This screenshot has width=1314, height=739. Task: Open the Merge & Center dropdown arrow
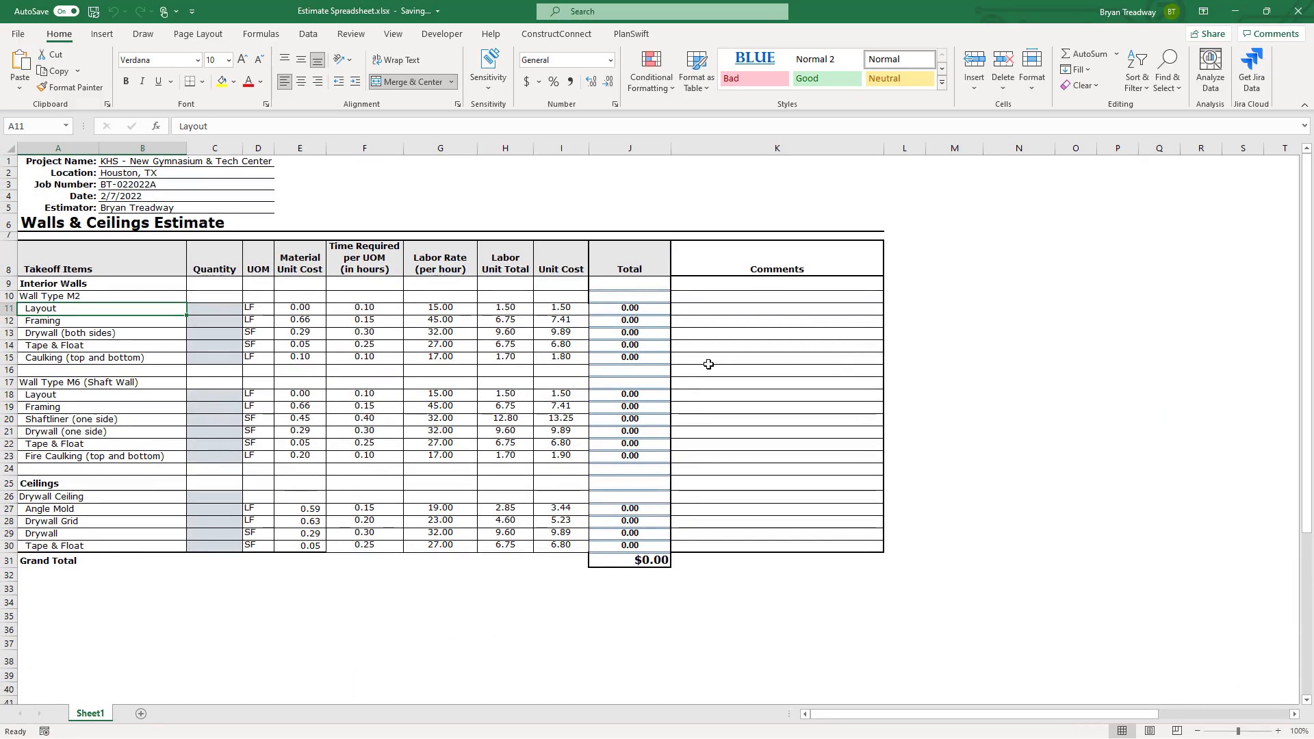[452, 82]
